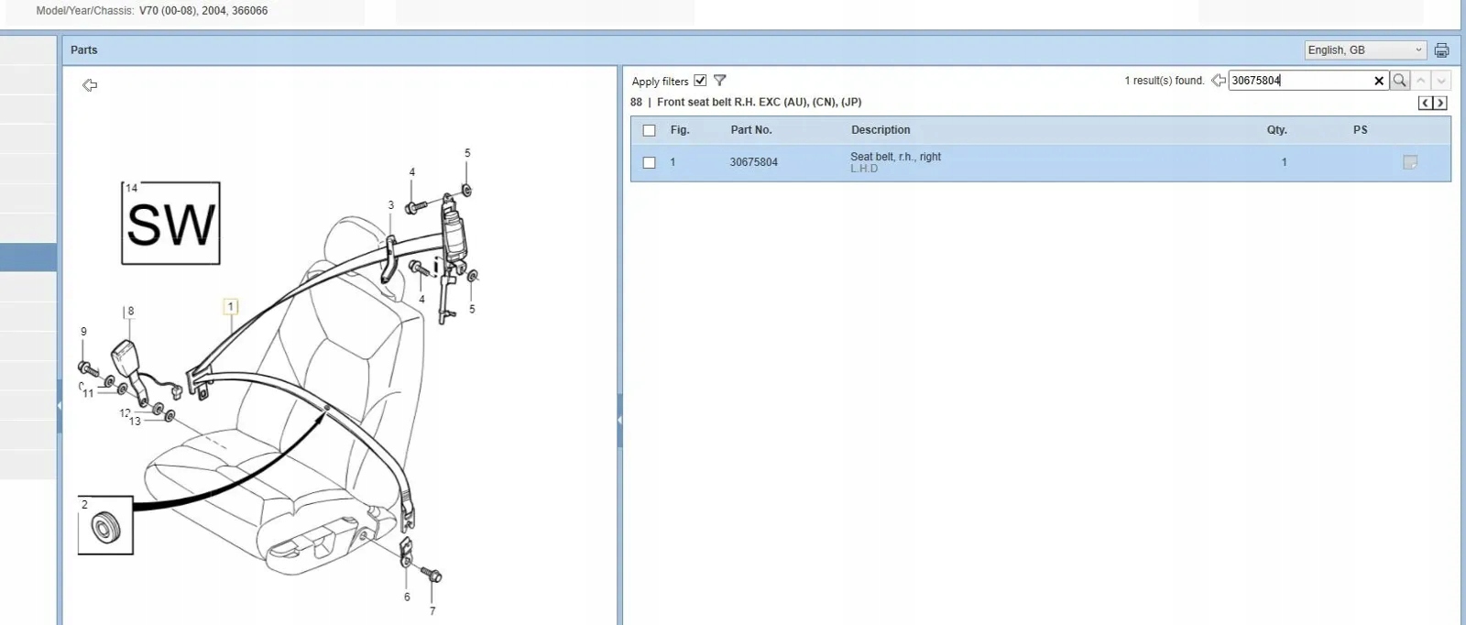Click callout 2 grommet inset box
This screenshot has height=625, width=1466.
coord(105,525)
